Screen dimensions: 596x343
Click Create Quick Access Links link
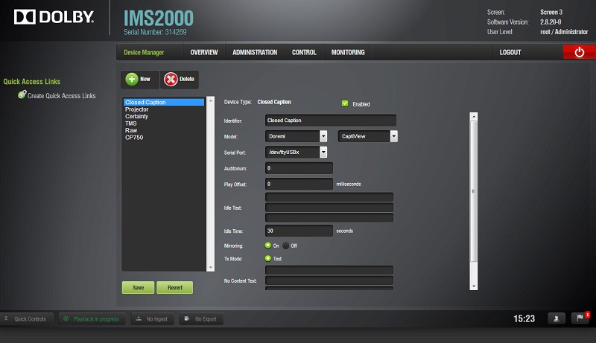click(x=62, y=96)
